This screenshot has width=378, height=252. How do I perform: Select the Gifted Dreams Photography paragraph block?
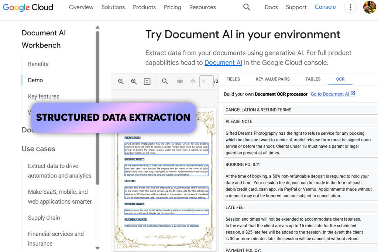tap(301, 143)
